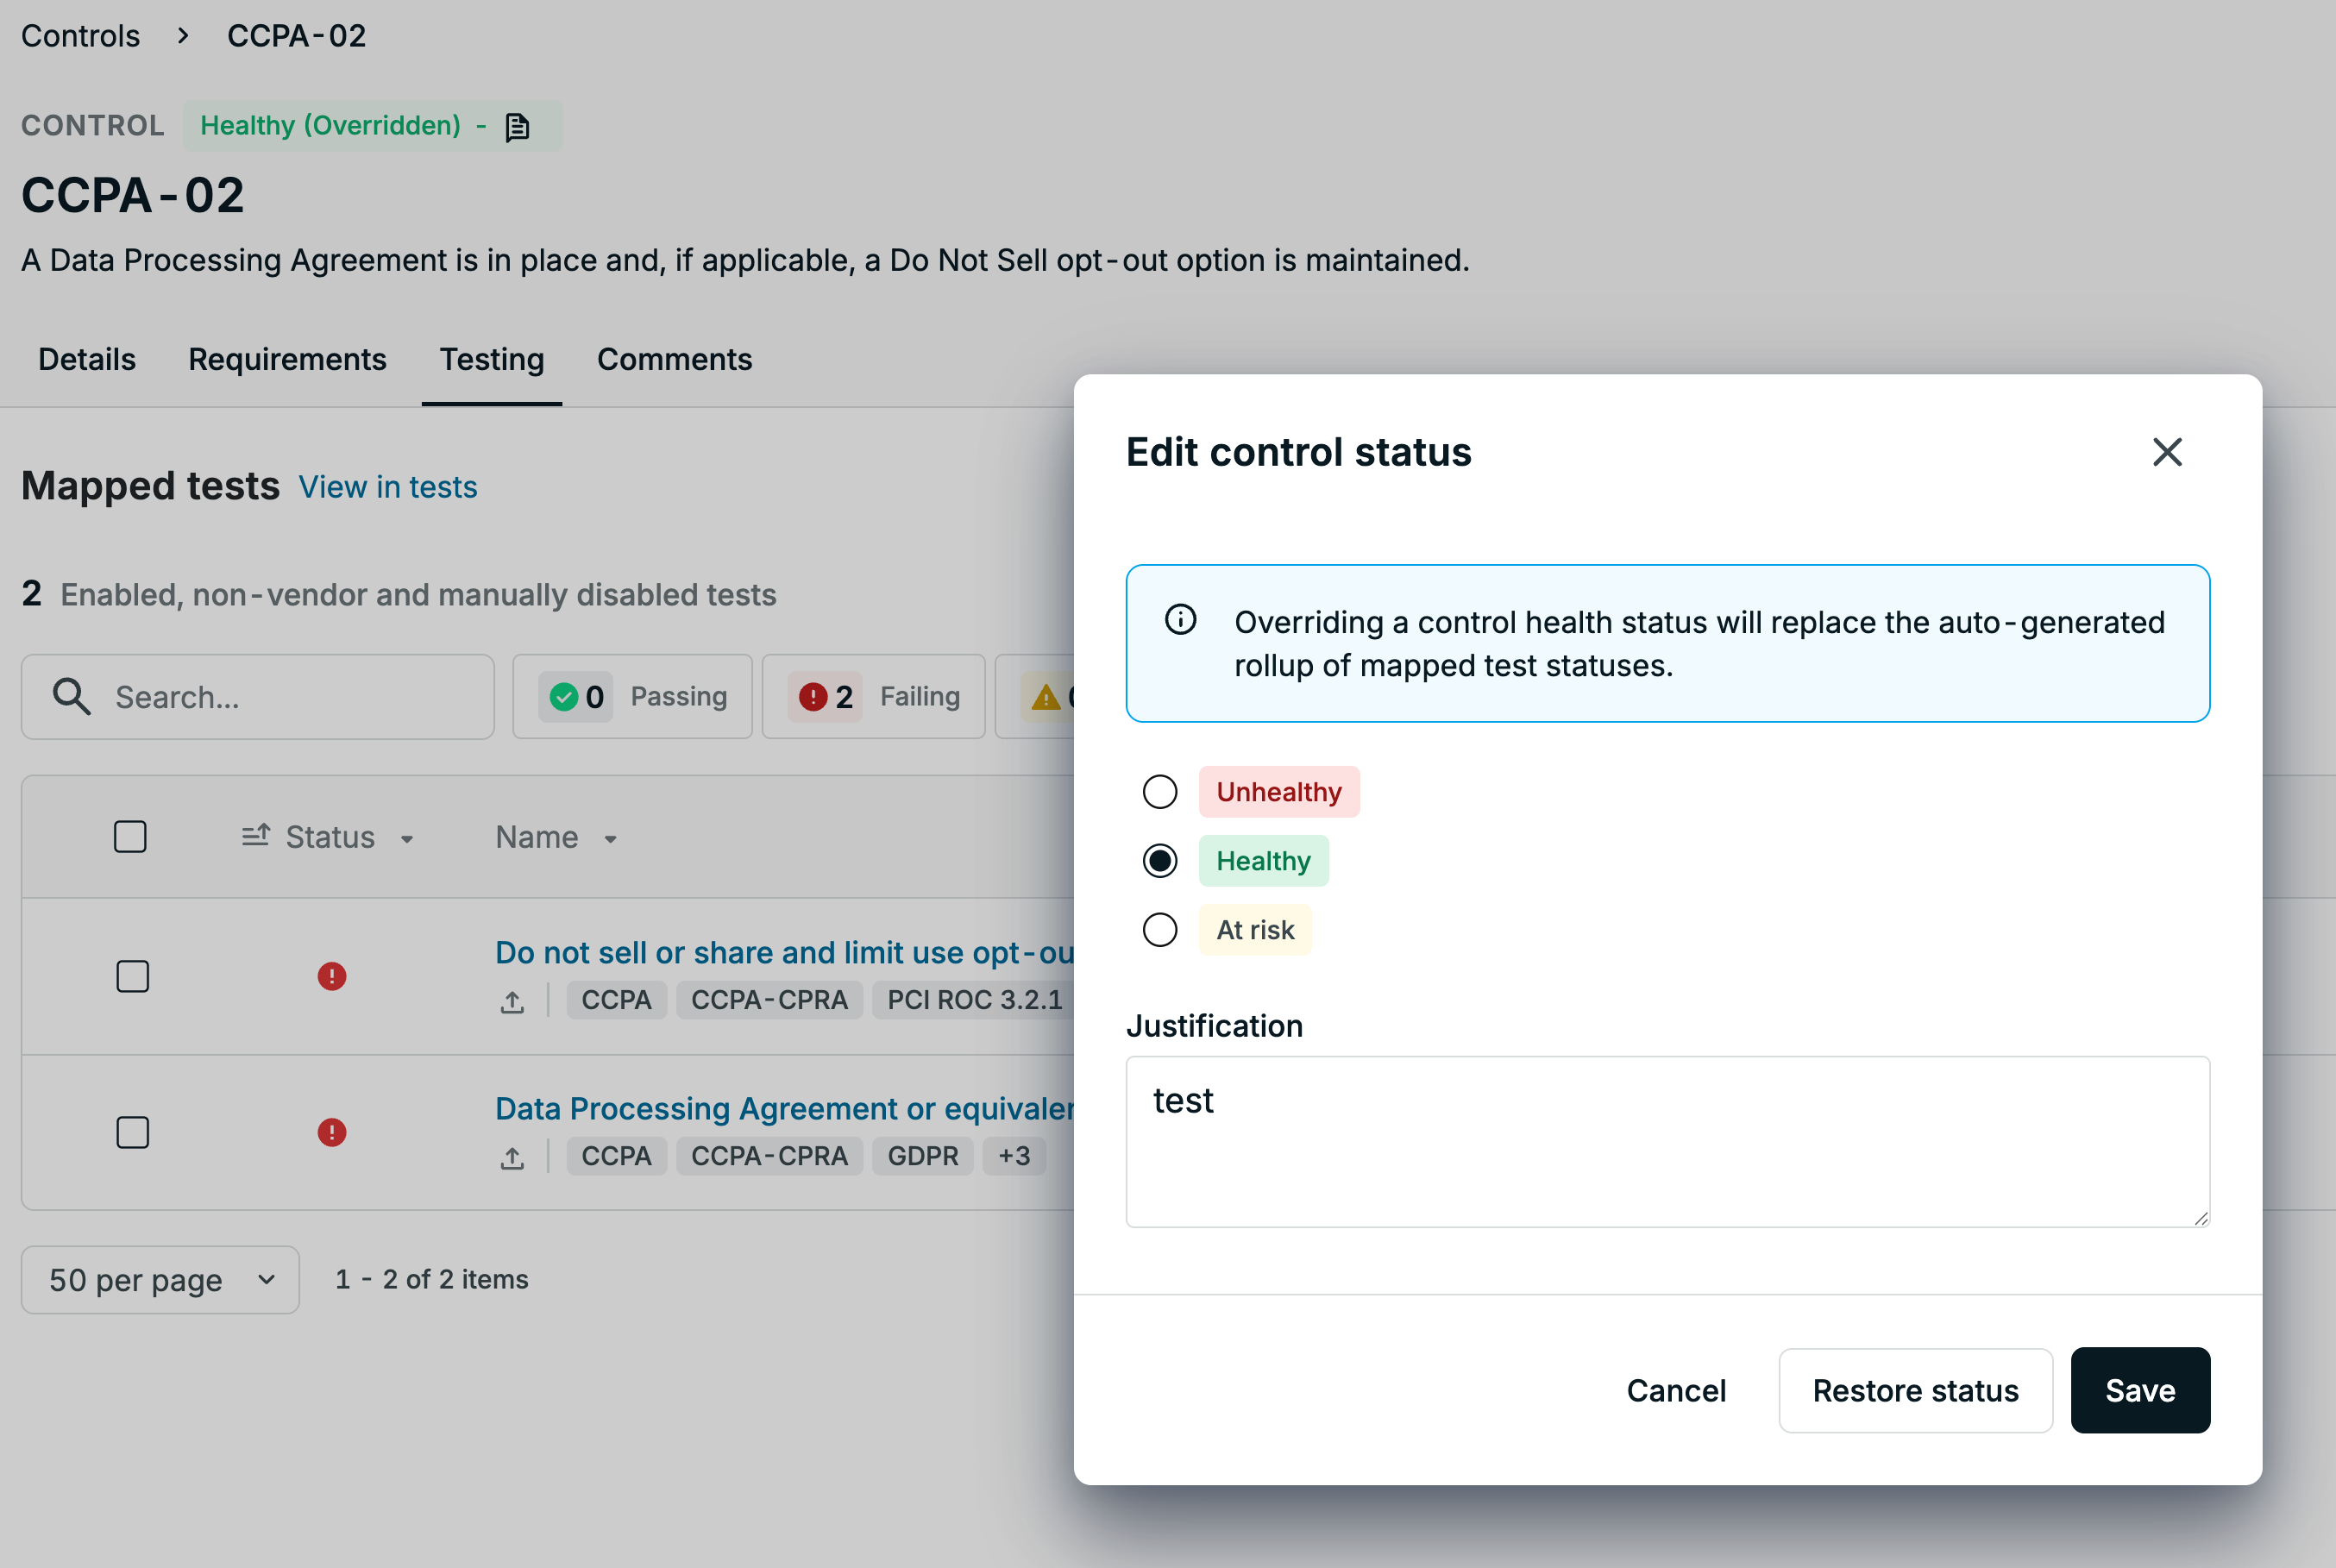Click upload icon under Data Processing Agreement test

[512, 1157]
